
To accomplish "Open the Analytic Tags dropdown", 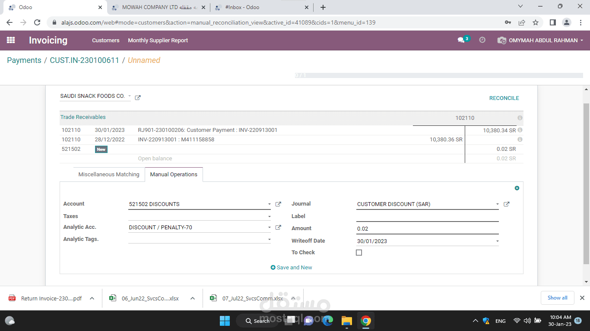I will pos(270,239).
